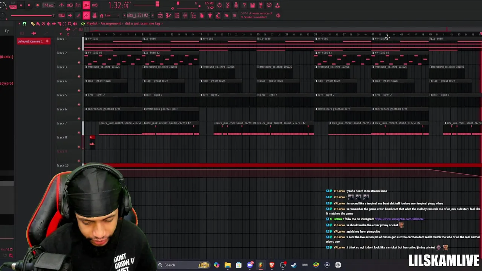Toggle loop recording button

click(x=95, y=5)
